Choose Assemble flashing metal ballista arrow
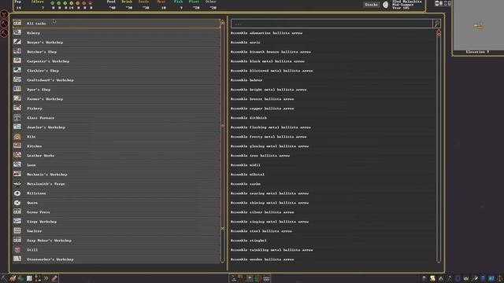This screenshot has width=504, height=283. tap(271, 127)
